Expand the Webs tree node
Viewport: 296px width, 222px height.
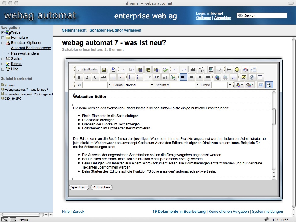(x=3, y=32)
